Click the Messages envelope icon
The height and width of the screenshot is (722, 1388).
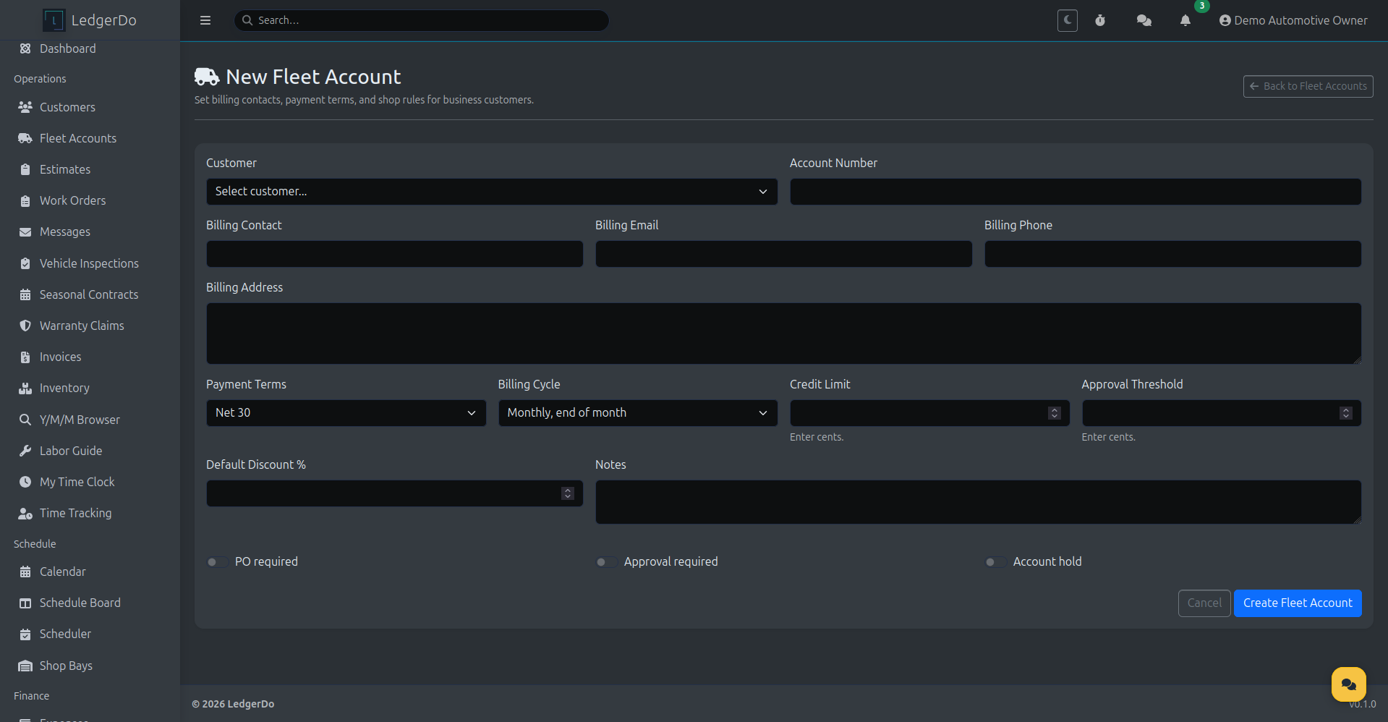[25, 232]
